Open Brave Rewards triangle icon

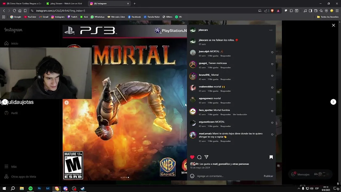pyautogui.click(x=278, y=11)
